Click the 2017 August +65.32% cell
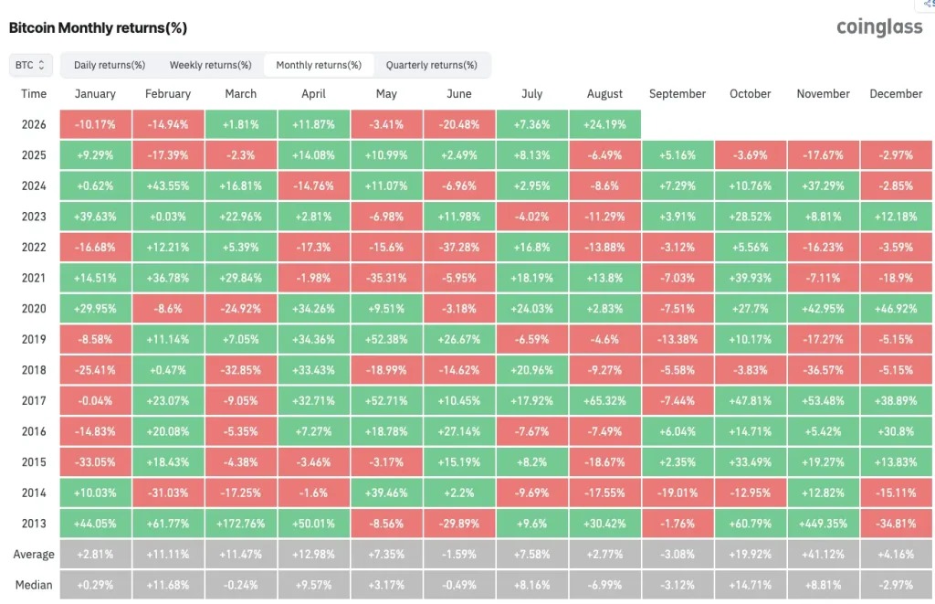This screenshot has height=604, width=935. click(604, 400)
